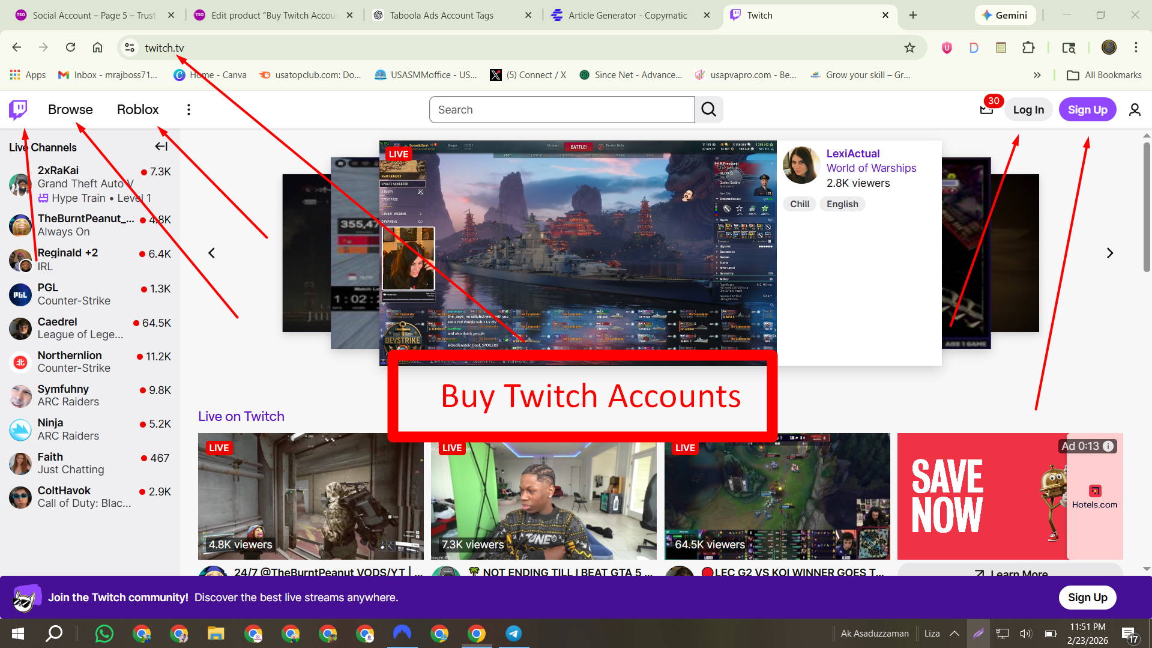This screenshot has height=648, width=1152.
Task: Open PGL Counter-Strike channel
Action: pos(90,294)
